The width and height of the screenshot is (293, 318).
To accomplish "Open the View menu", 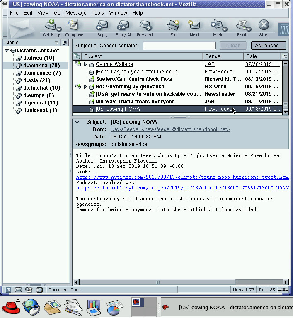I will click(x=43, y=13).
